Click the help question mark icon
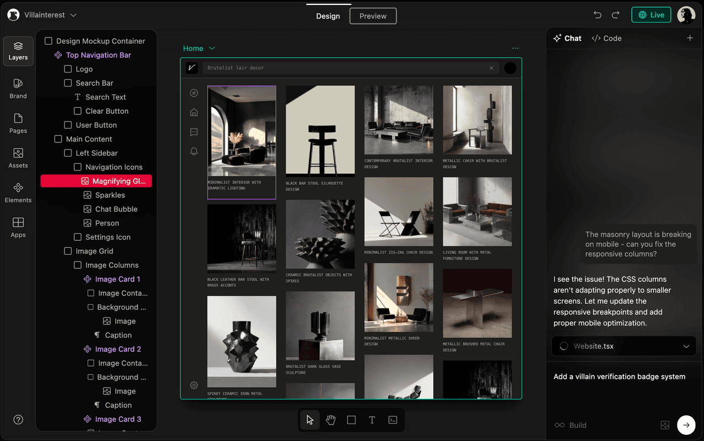The width and height of the screenshot is (704, 441). pyautogui.click(x=18, y=420)
